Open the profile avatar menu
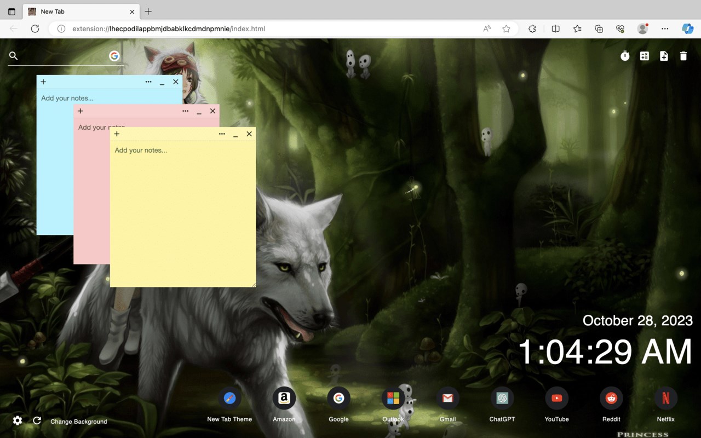701x438 pixels. pos(643,28)
